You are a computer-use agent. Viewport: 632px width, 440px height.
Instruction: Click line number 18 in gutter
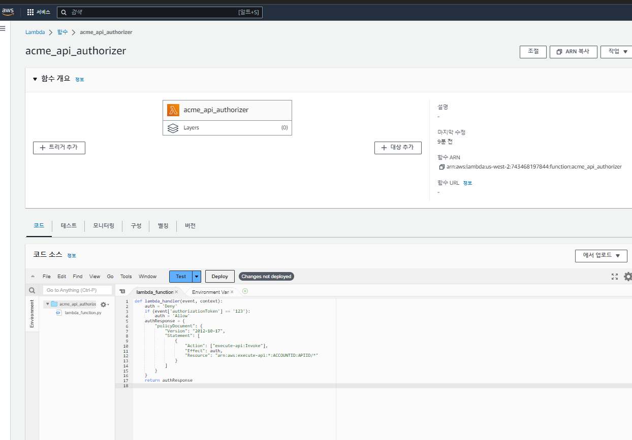coord(125,386)
